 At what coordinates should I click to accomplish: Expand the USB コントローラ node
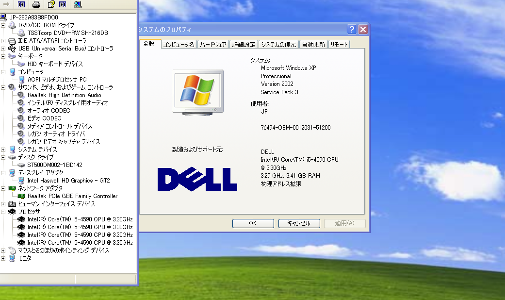(3, 49)
